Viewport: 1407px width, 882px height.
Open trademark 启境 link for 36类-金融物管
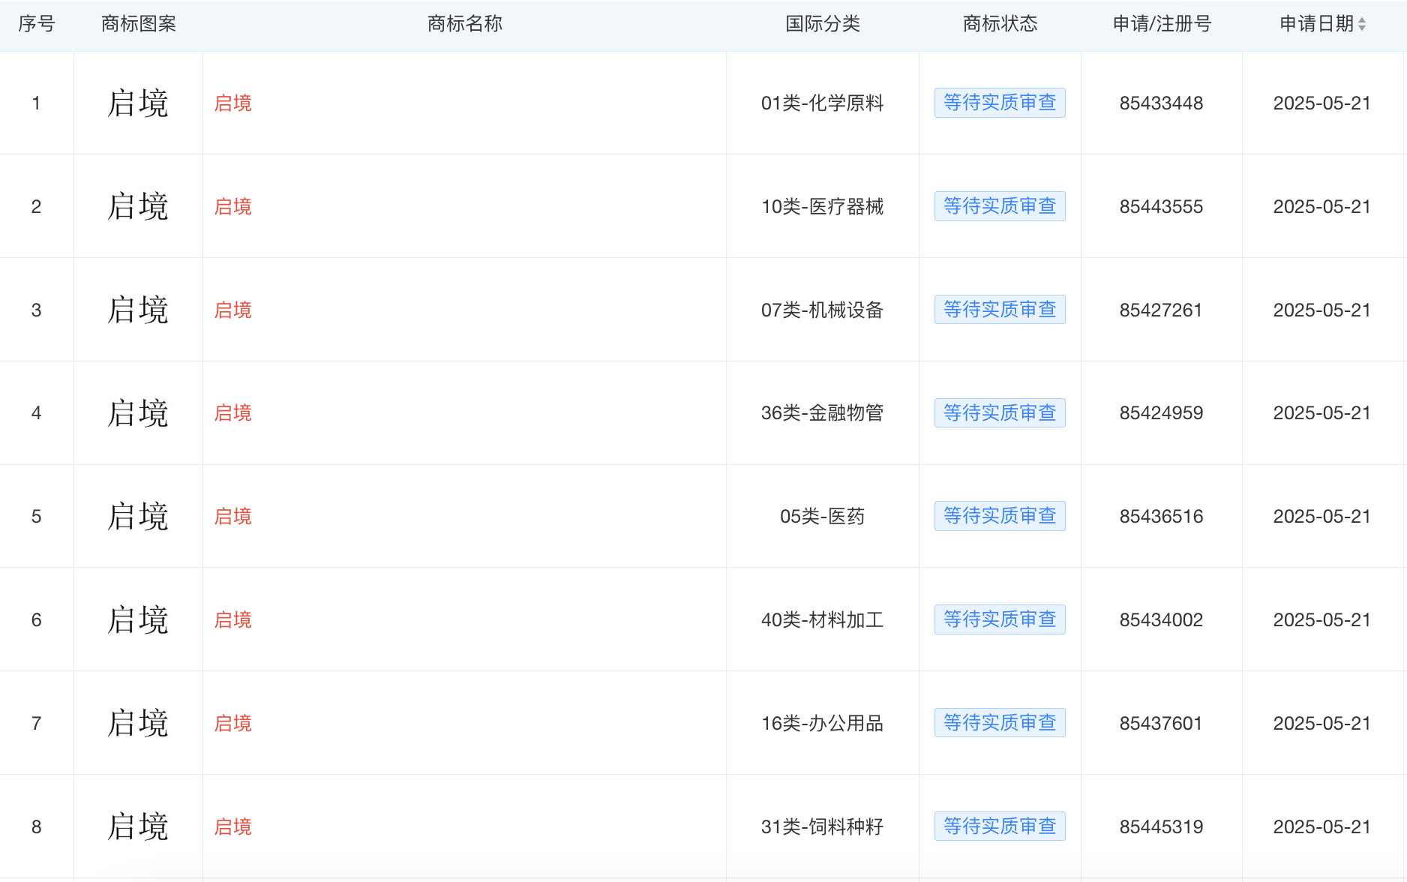(x=232, y=413)
